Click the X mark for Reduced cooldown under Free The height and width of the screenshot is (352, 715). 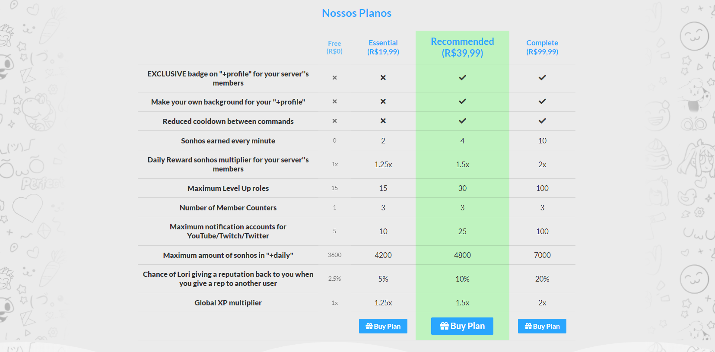[334, 121]
